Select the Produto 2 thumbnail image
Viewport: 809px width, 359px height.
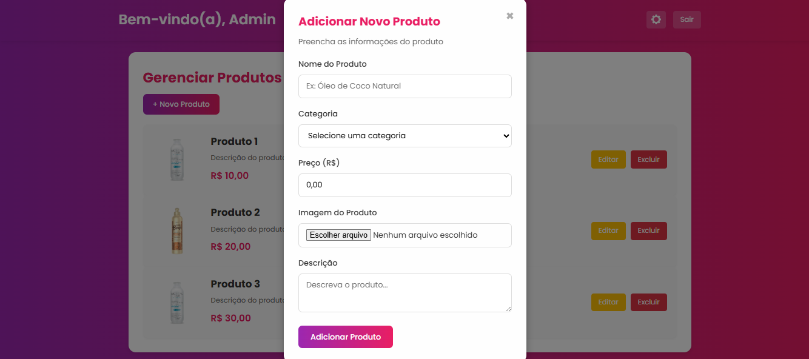[176, 230]
